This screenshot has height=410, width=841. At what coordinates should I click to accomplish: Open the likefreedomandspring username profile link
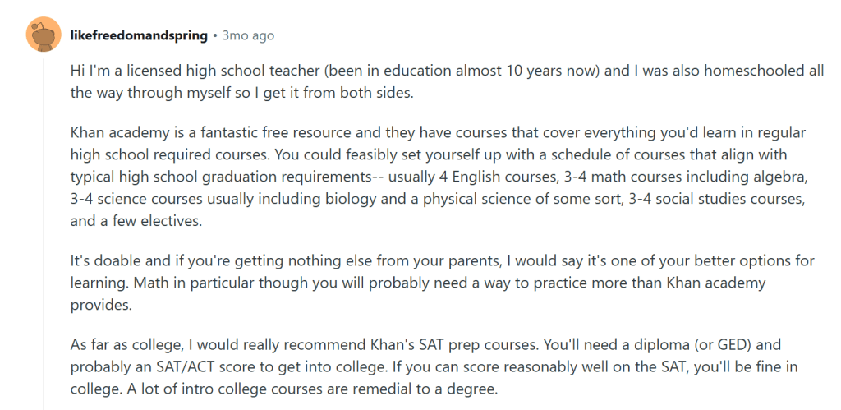coord(138,36)
